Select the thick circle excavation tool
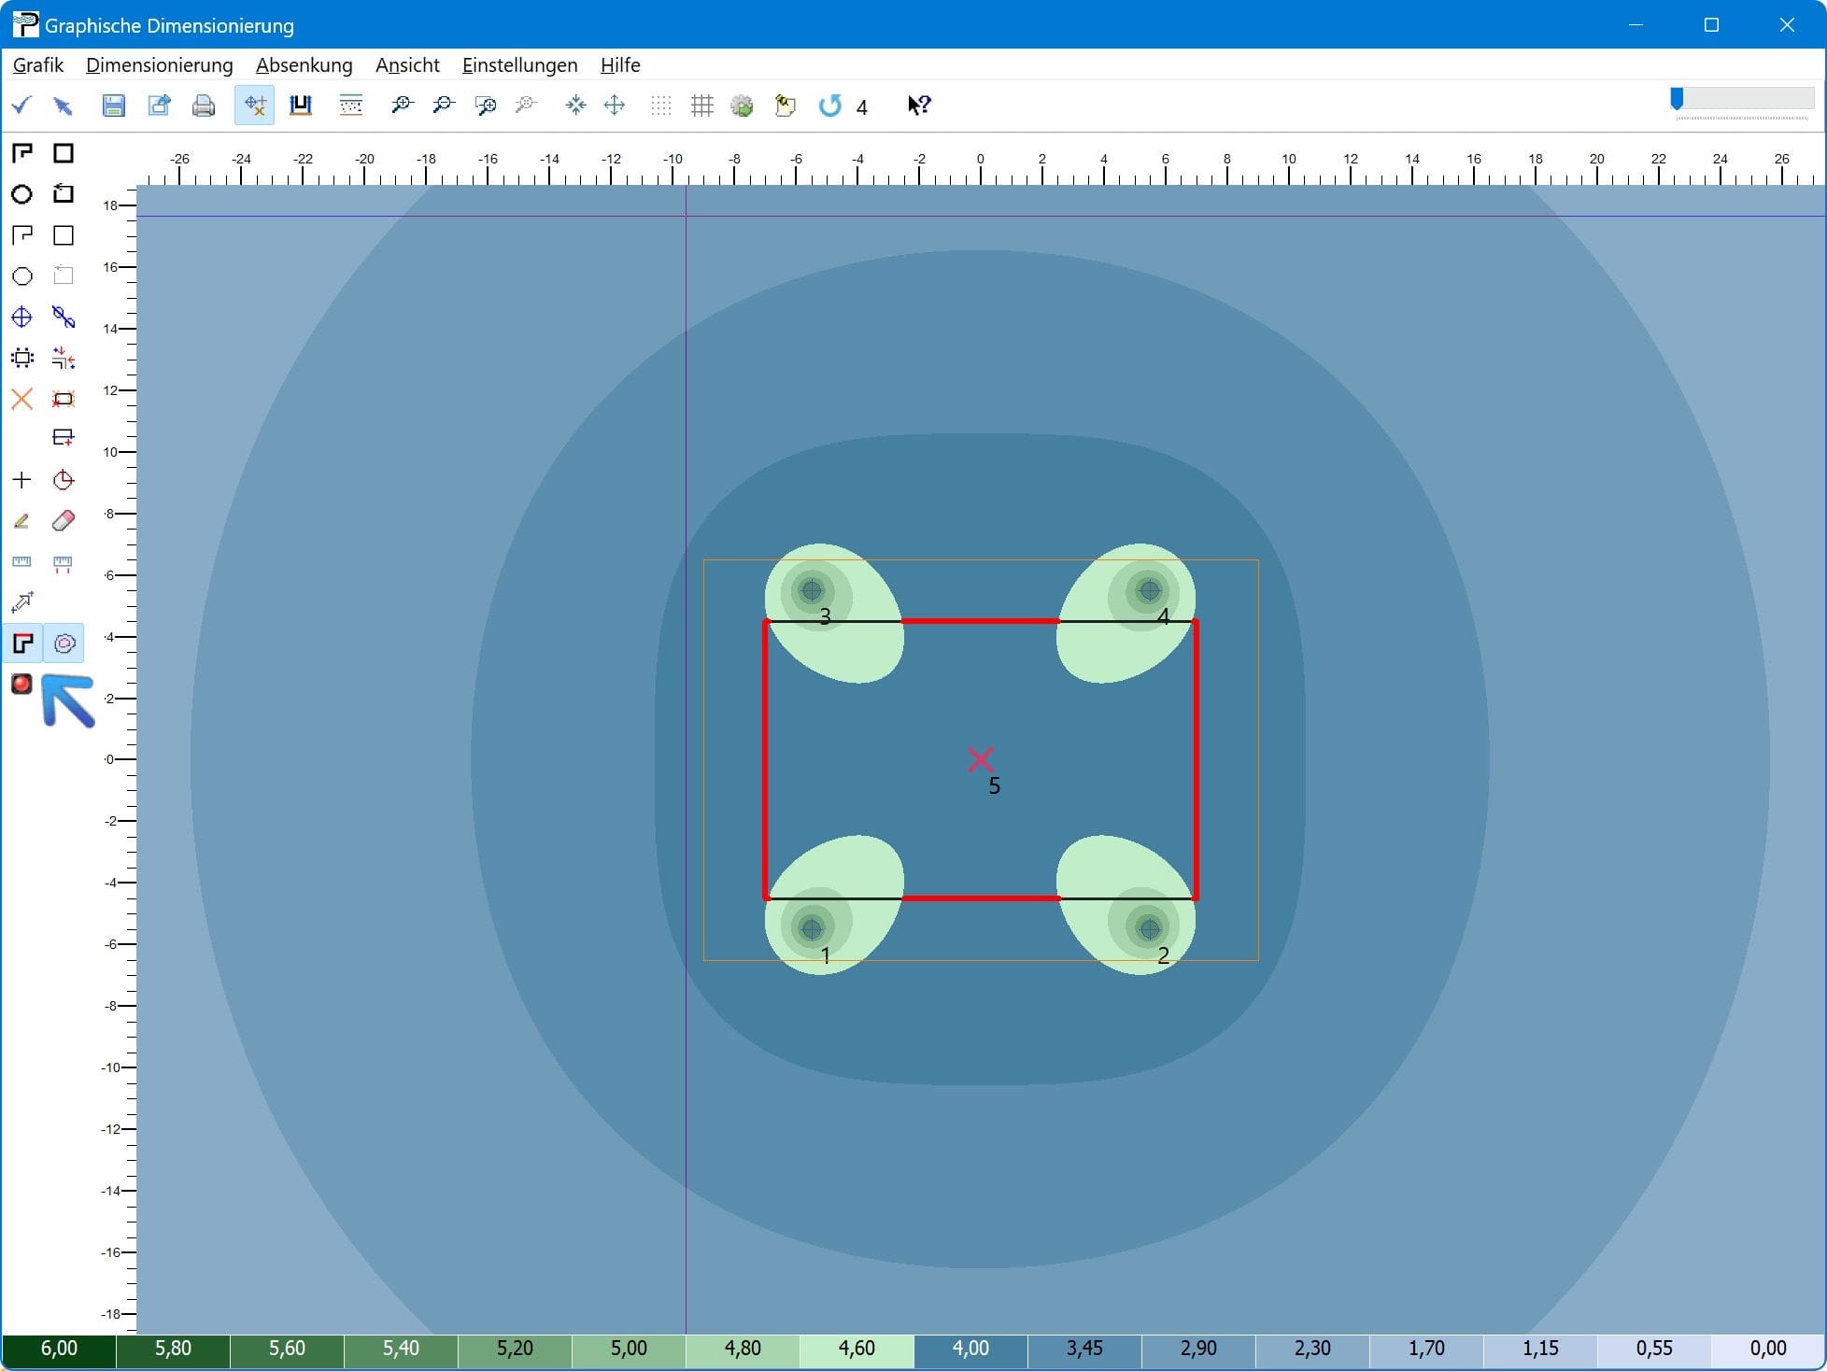 pos(21,194)
